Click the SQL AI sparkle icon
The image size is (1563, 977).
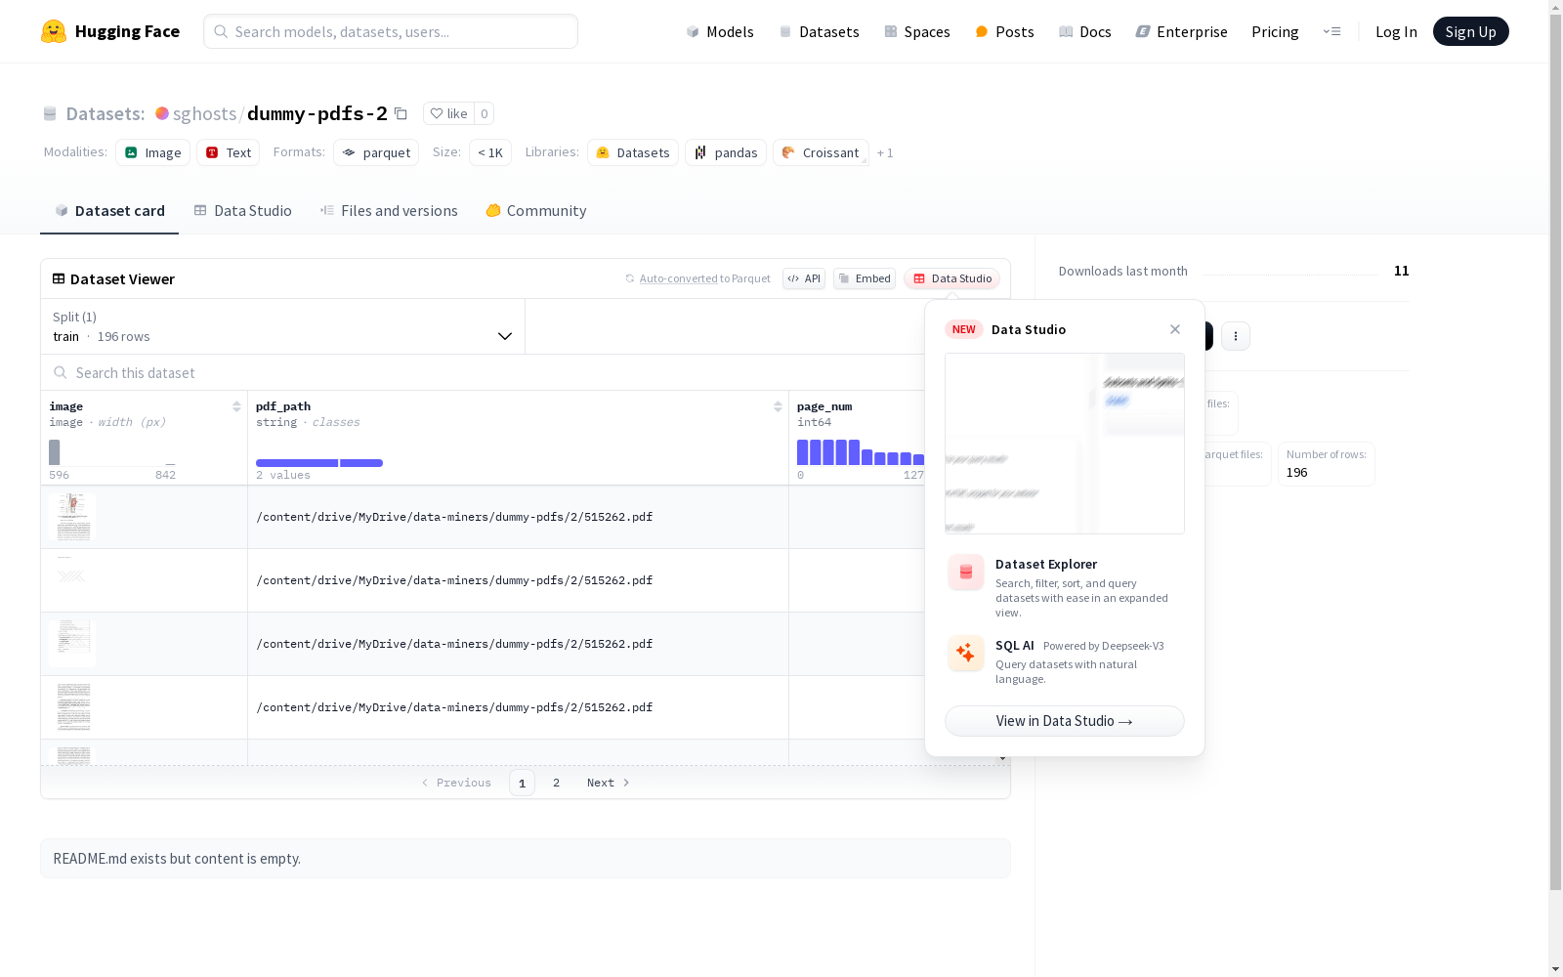click(966, 653)
